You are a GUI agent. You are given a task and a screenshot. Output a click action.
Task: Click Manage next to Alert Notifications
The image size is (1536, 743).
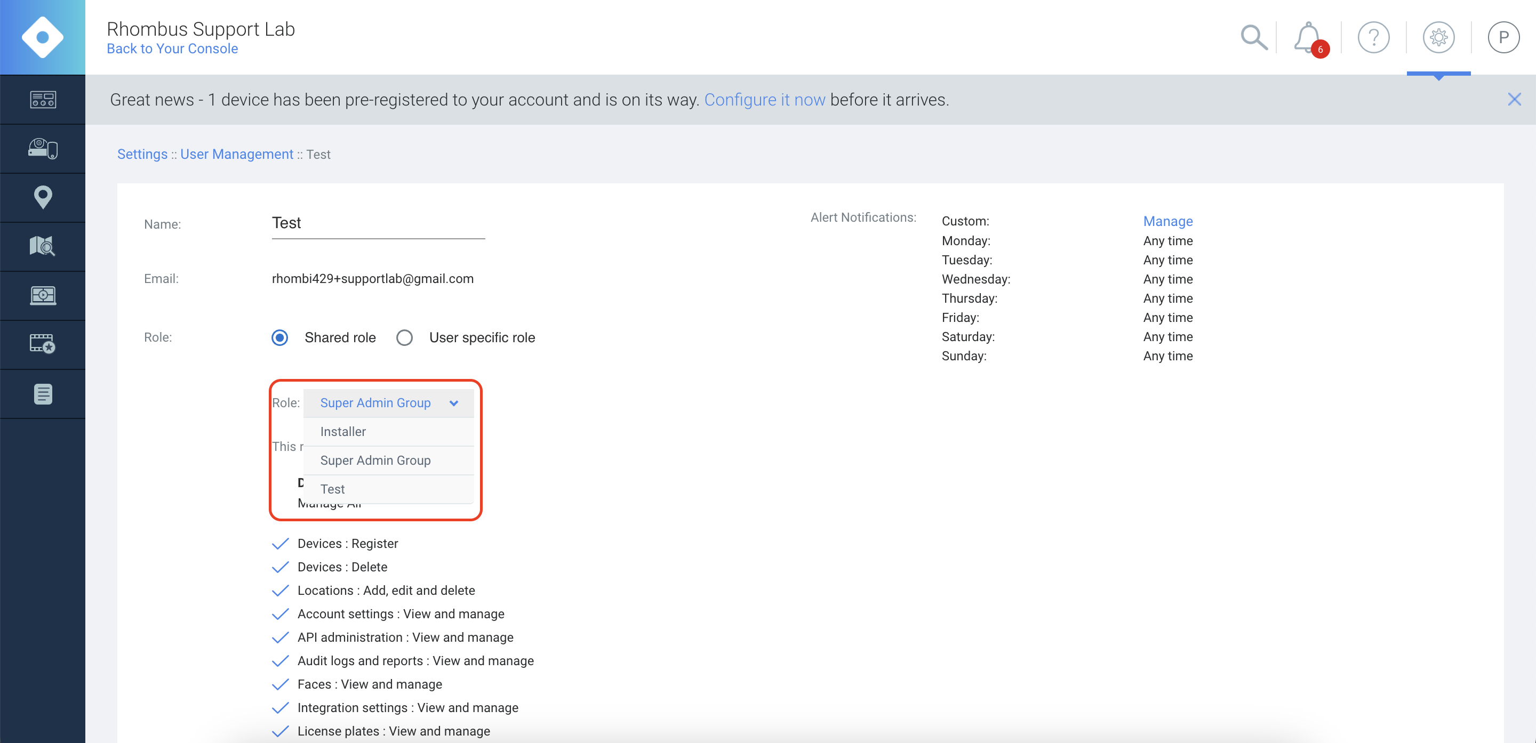1167,221
